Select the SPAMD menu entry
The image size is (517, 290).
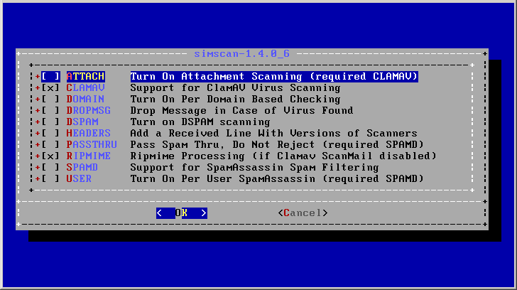click(x=82, y=168)
